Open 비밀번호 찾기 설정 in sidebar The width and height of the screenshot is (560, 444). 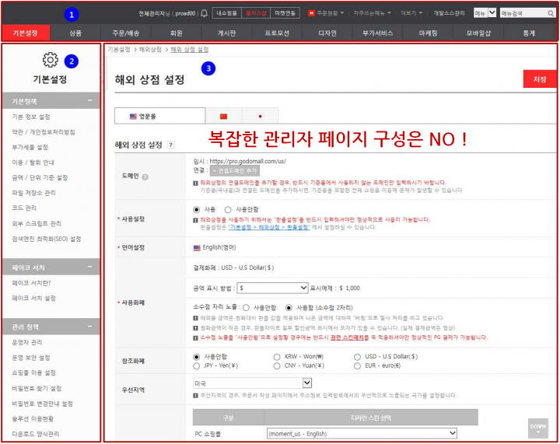tap(37, 388)
